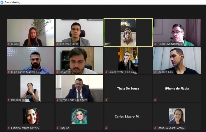
Task: Click the Zoom Meeting window title
Action: pos(12,2)
